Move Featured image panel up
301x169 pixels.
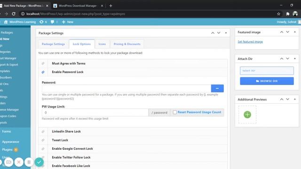tap(282, 32)
